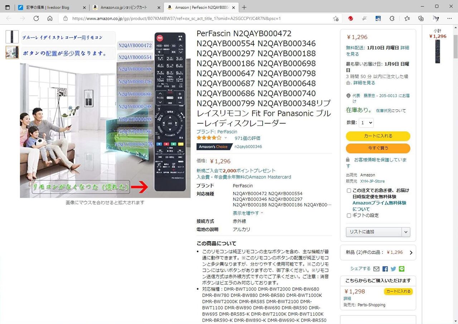Image resolution: width=458 pixels, height=324 pixels.
Task: Open the blue calendar extension icon
Action: tap(378, 18)
